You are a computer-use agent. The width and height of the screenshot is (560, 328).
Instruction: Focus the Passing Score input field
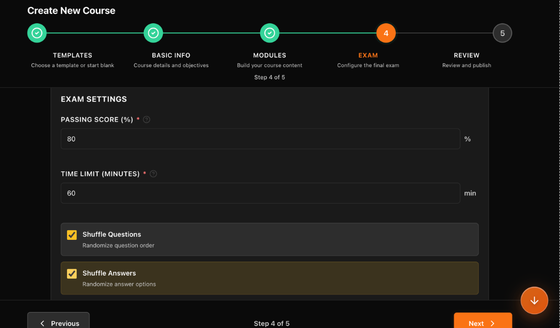[x=260, y=139]
